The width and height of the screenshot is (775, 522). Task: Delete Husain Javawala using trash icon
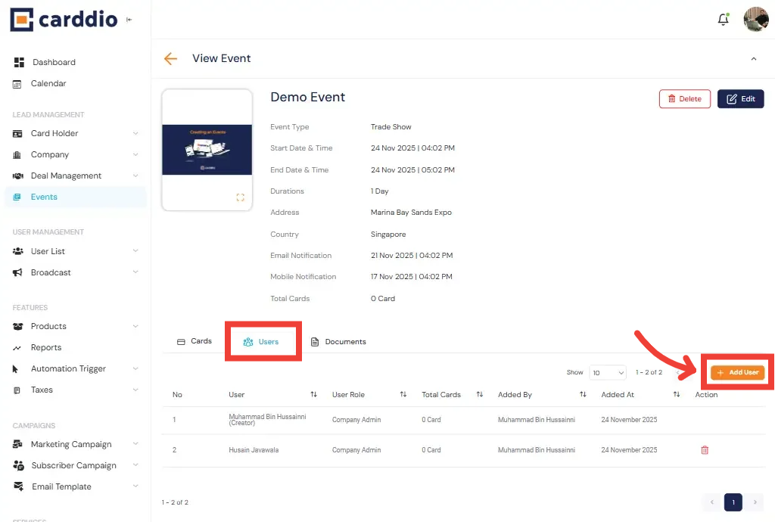705,450
